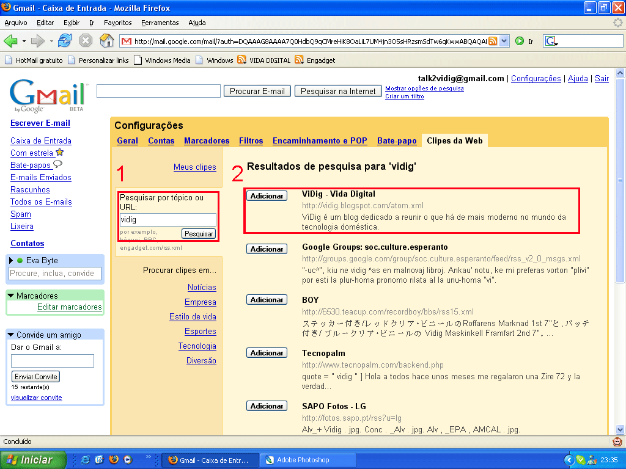Launch Internet Explorer from the quick launch bar
Viewport: 626px width, 469px height.
[86, 460]
